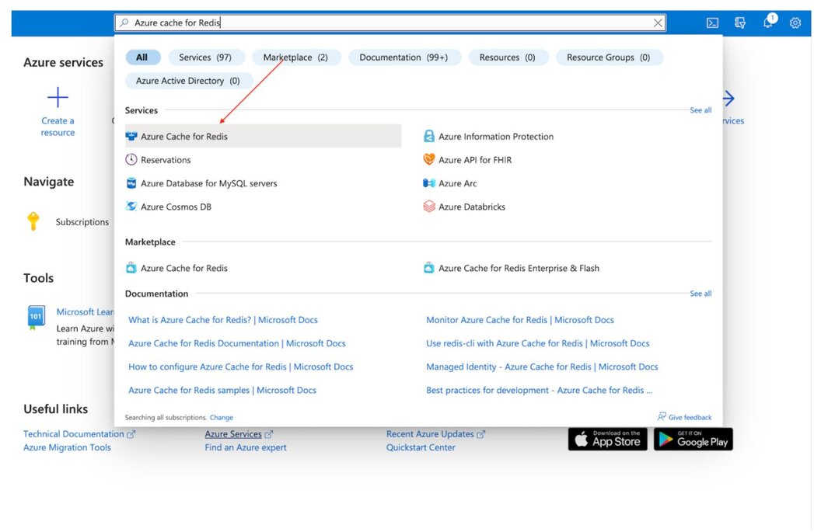Open the Notifications bell icon
The height and width of the screenshot is (532, 814).
coord(768,23)
